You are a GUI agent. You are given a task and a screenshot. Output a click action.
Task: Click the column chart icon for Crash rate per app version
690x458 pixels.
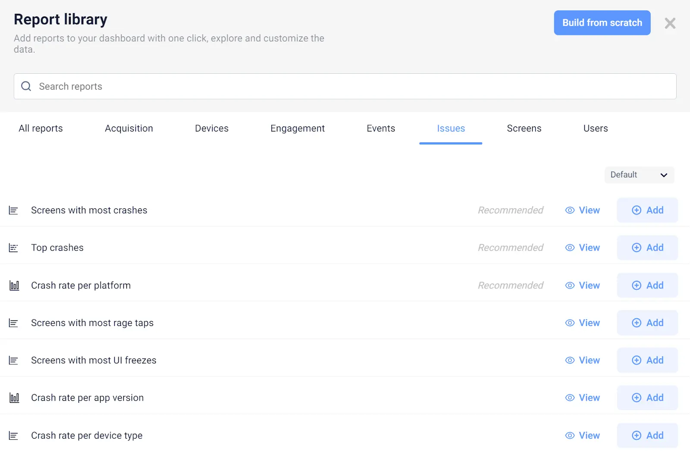14,398
